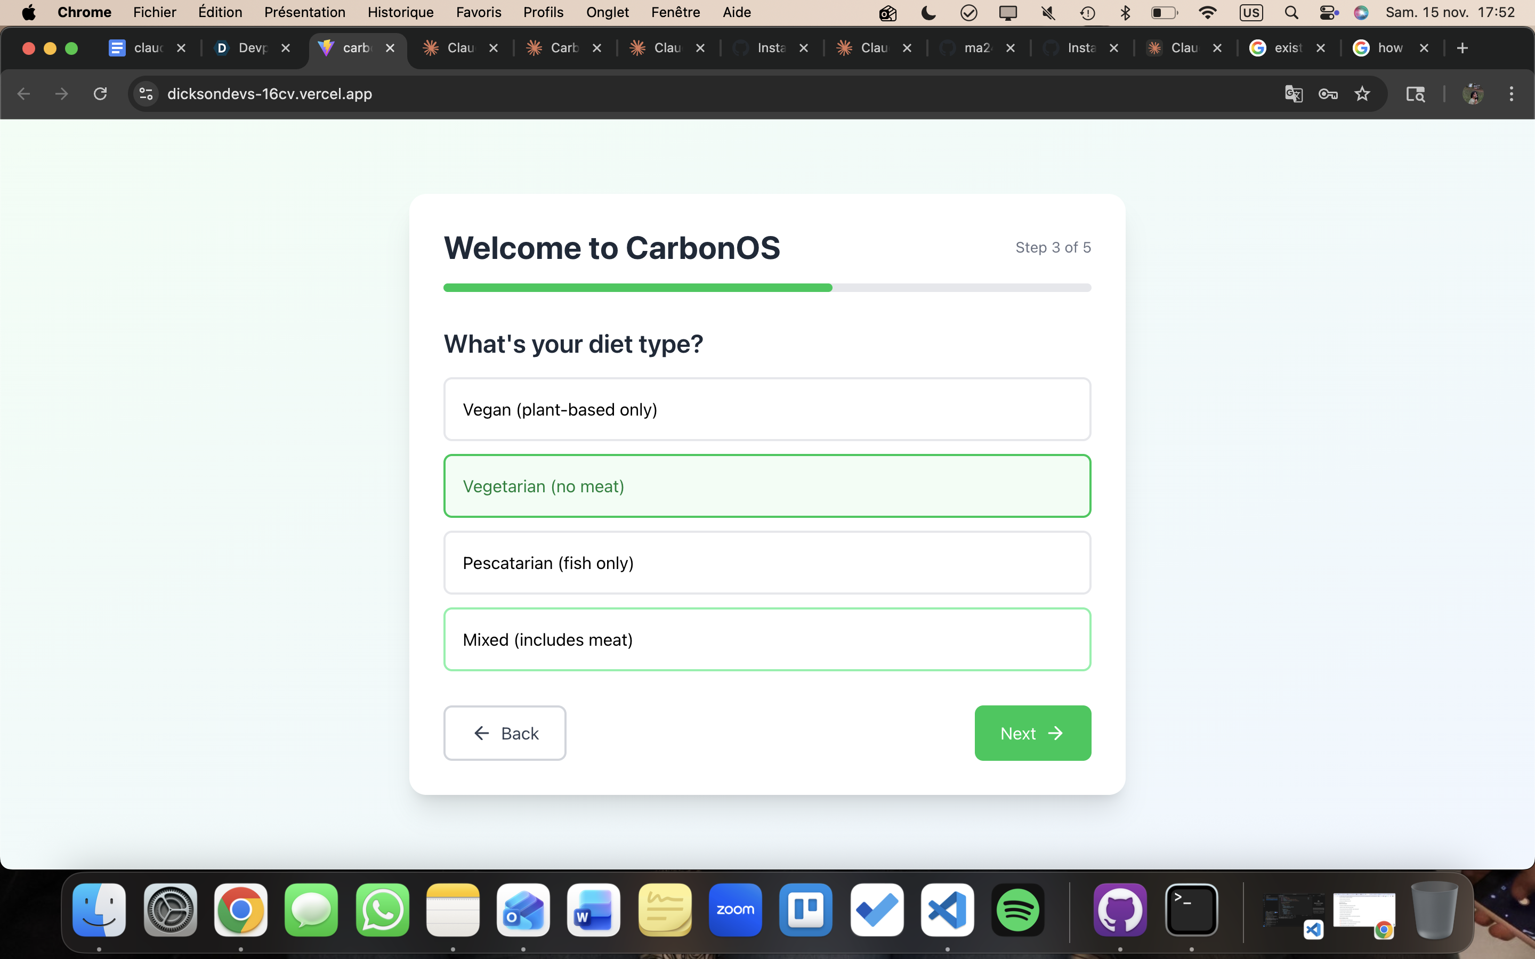Open Spotify from the dock
Image resolution: width=1535 pixels, height=959 pixels.
coord(1018,909)
